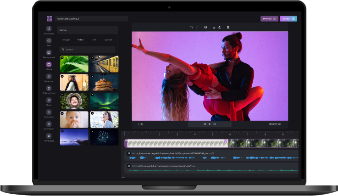Image resolution: width=338 pixels, height=196 pixels.
Task: Switch to the Images tab
Action: 66,40
